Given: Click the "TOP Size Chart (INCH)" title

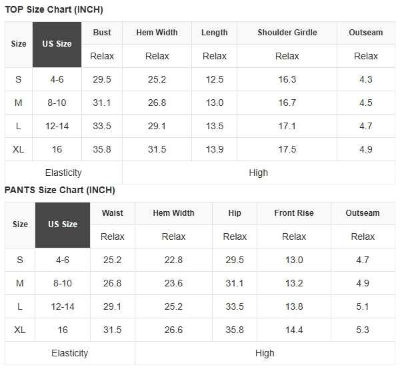Looking at the screenshot, I should 54,9.
